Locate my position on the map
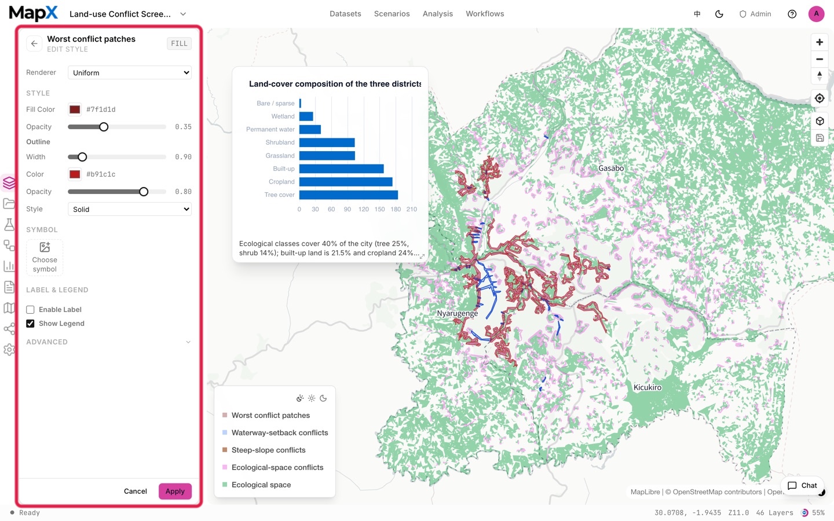 tap(820, 98)
